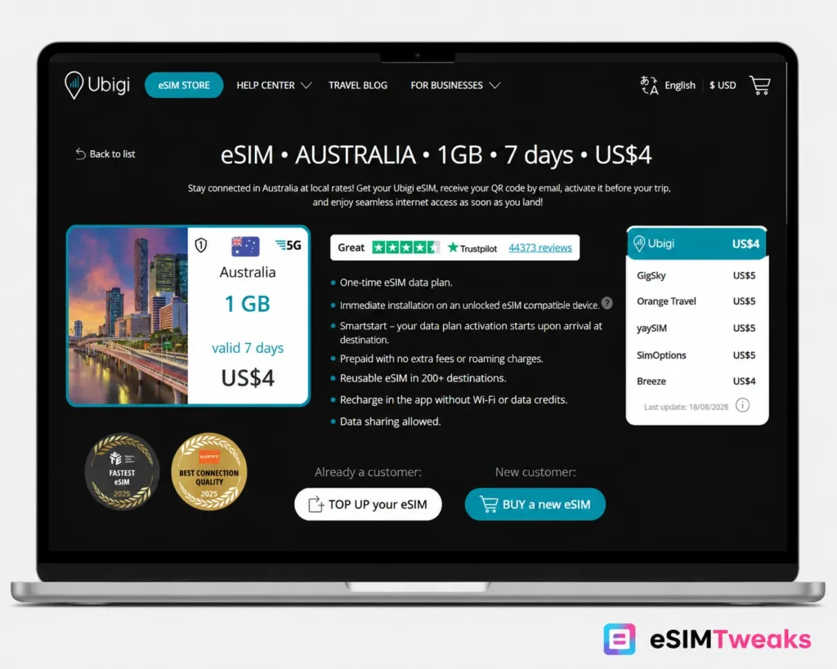Screen dimensions: 837x669
Task: Click the New customer label
Action: [535, 472]
